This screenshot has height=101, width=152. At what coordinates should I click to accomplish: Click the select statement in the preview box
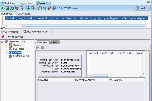pyautogui.click(x=116, y=53)
